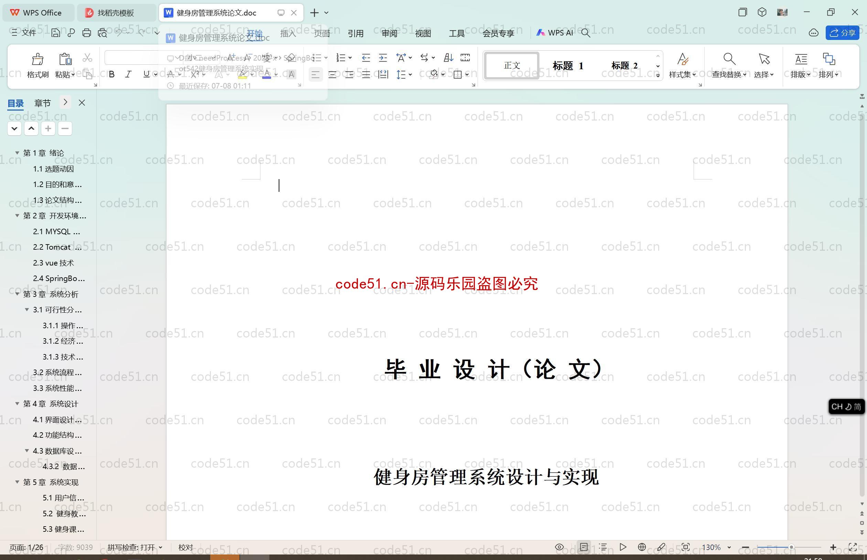This screenshot has height=560, width=867.
Task: Click the eye protection mode icon
Action: (x=559, y=547)
